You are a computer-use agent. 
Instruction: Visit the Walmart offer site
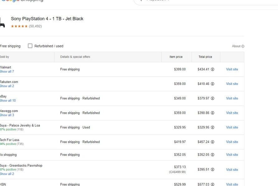[232, 69]
